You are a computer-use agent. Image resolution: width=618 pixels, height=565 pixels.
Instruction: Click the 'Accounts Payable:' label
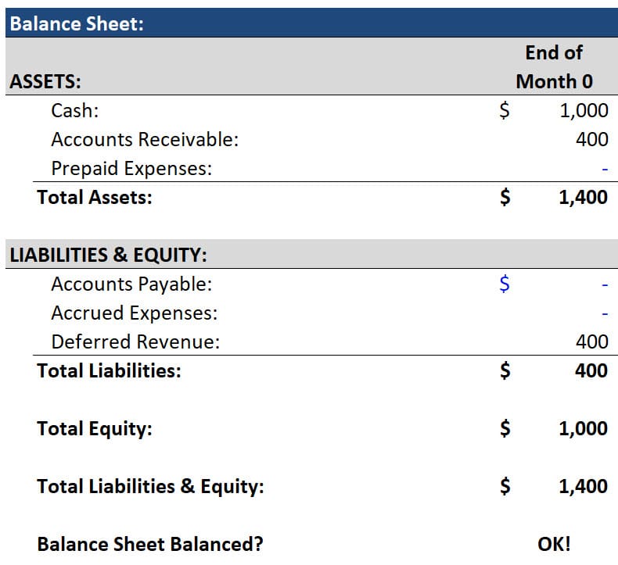(x=131, y=284)
